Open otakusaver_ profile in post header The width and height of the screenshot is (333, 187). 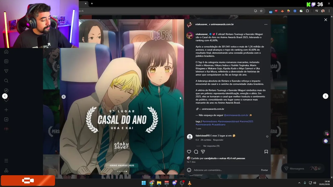202,24
